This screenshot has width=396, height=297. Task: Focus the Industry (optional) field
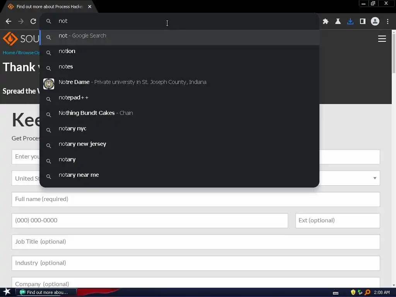pyautogui.click(x=196, y=263)
